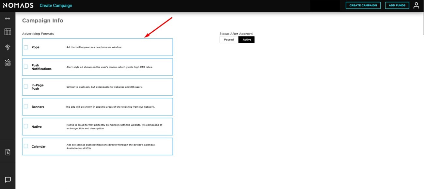The height and width of the screenshot is (189, 424).
Task: Click the Campaign Info heading
Action: tap(42, 21)
